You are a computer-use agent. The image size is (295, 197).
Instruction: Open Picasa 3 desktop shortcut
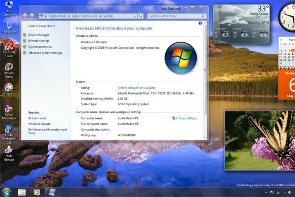click(9, 90)
